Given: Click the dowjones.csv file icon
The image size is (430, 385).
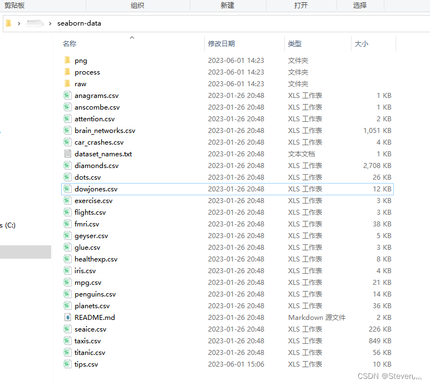Looking at the screenshot, I should pos(67,189).
